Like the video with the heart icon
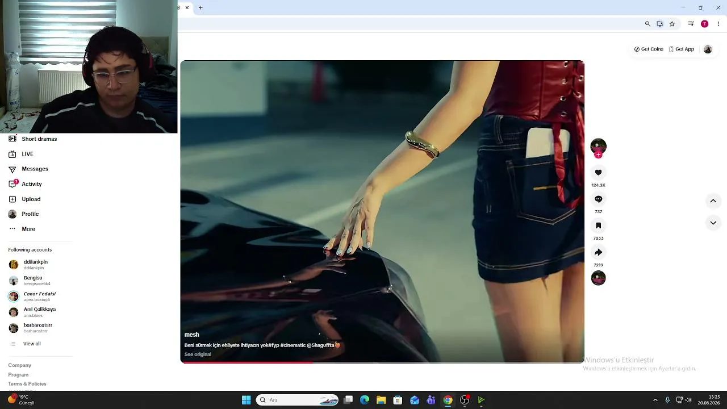This screenshot has width=727, height=409. click(x=598, y=173)
